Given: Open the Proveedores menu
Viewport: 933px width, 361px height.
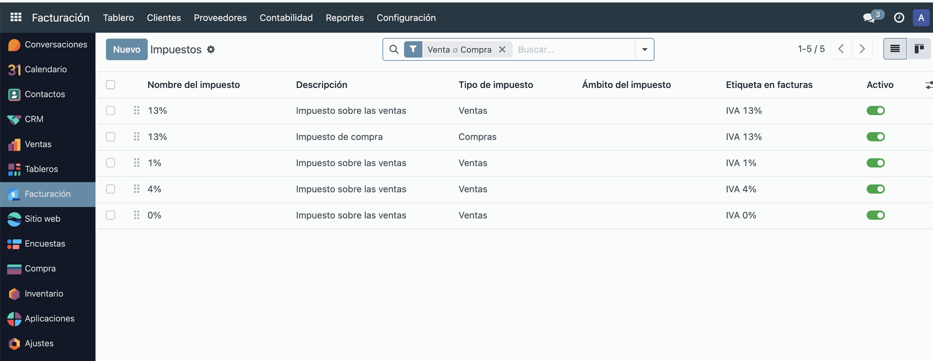Looking at the screenshot, I should tap(220, 17).
